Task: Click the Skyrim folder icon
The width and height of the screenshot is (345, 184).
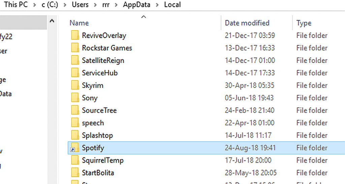Action: click(x=75, y=85)
